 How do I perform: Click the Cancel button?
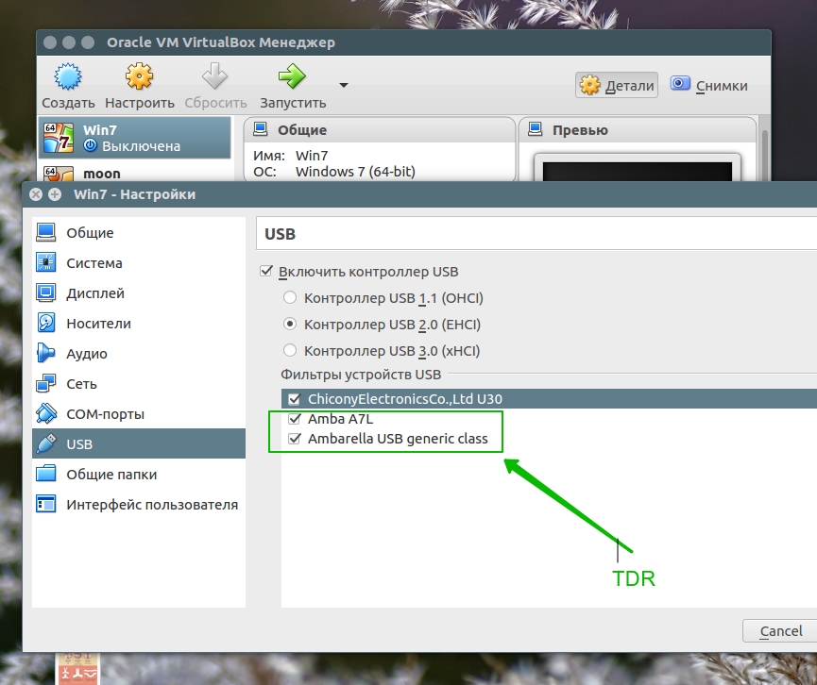tap(780, 631)
